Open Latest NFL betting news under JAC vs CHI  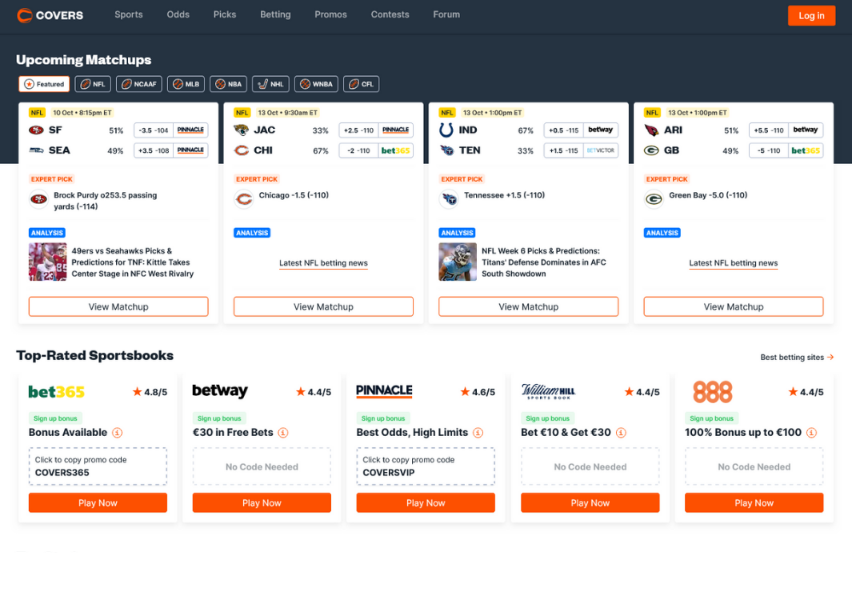tap(323, 263)
